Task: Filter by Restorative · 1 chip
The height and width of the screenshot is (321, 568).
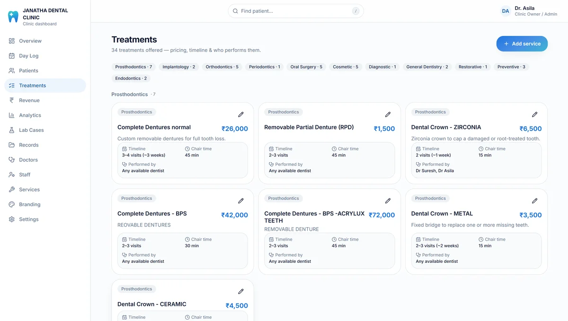Action: [x=473, y=67]
